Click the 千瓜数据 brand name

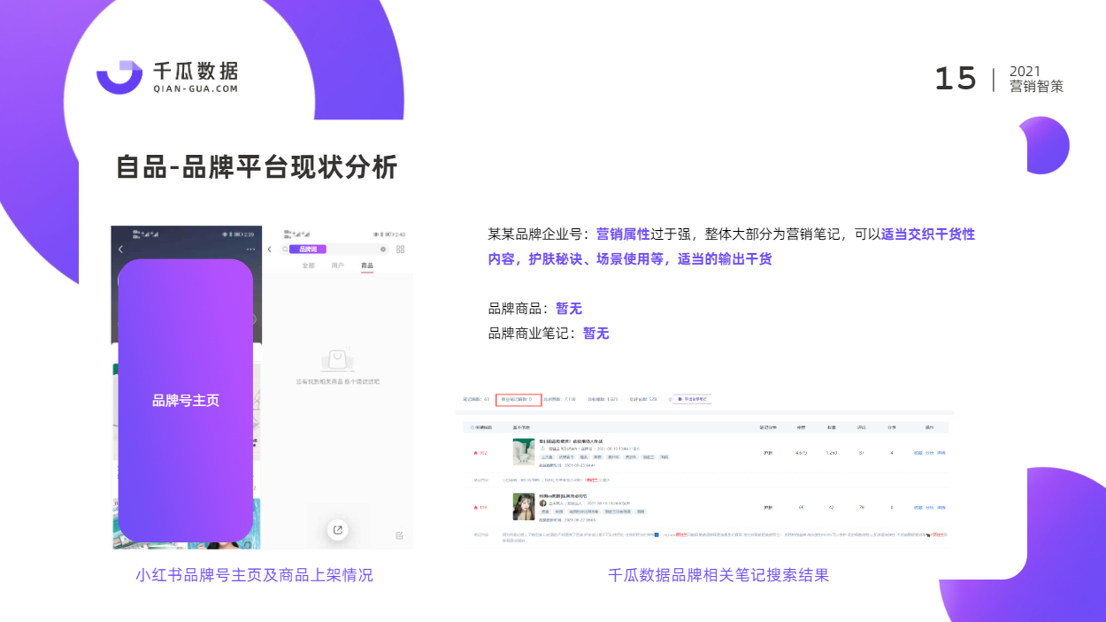(x=196, y=71)
